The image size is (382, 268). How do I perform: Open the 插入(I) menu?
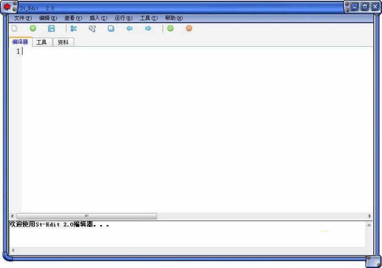[x=98, y=18]
